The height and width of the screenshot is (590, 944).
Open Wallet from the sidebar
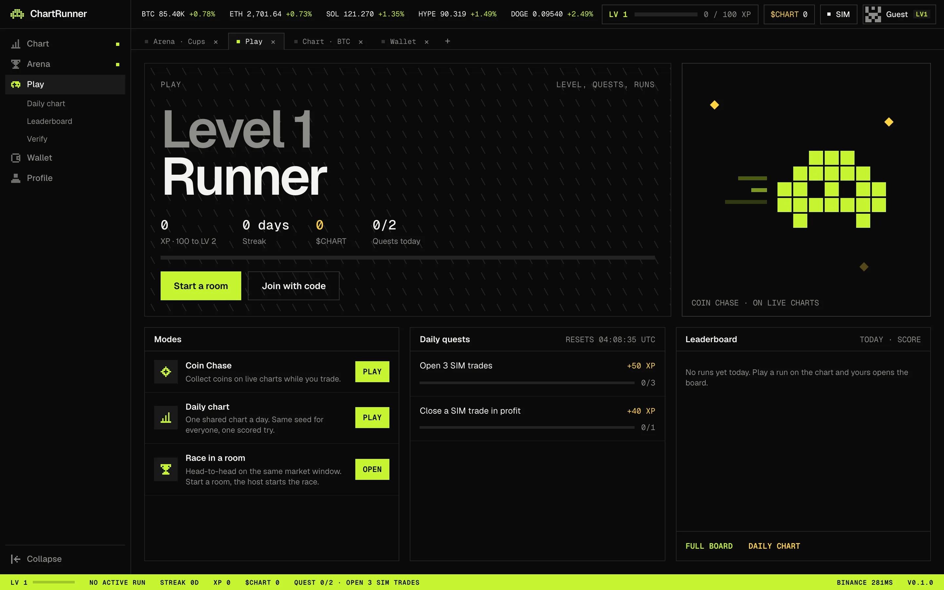pos(65,158)
